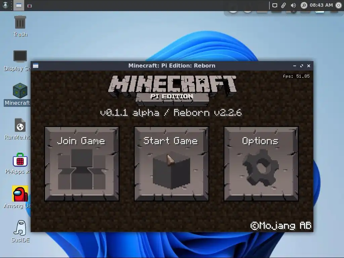344x258 pixels.
Task: Open the Display Settings desktop icon
Action: pos(17,61)
